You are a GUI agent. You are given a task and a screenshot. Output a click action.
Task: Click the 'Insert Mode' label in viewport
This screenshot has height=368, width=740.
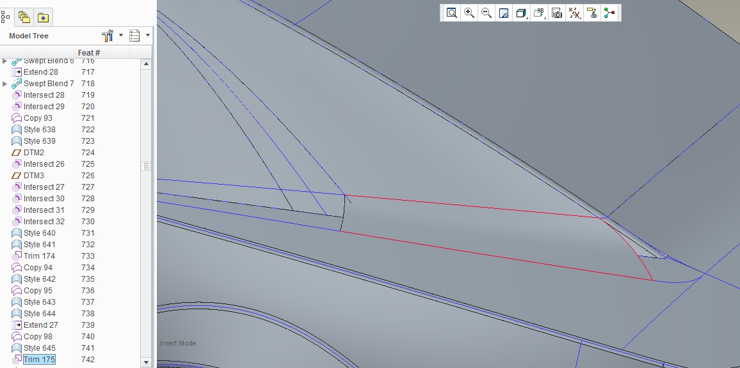(177, 343)
